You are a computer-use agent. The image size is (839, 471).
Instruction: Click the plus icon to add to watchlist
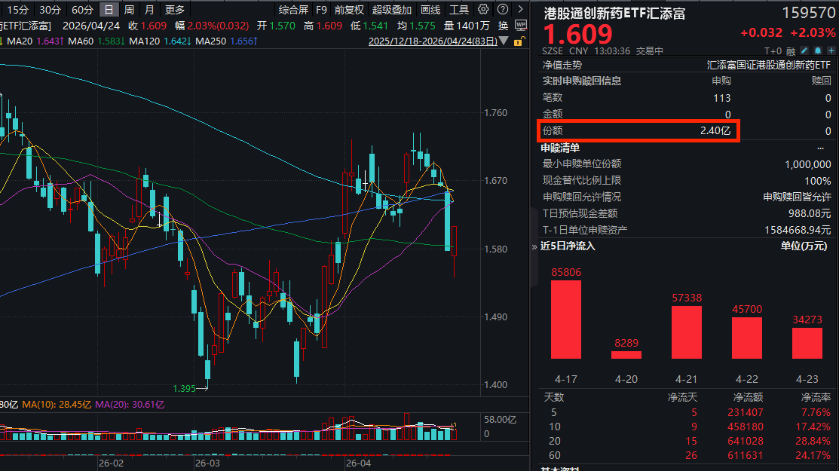tap(833, 50)
